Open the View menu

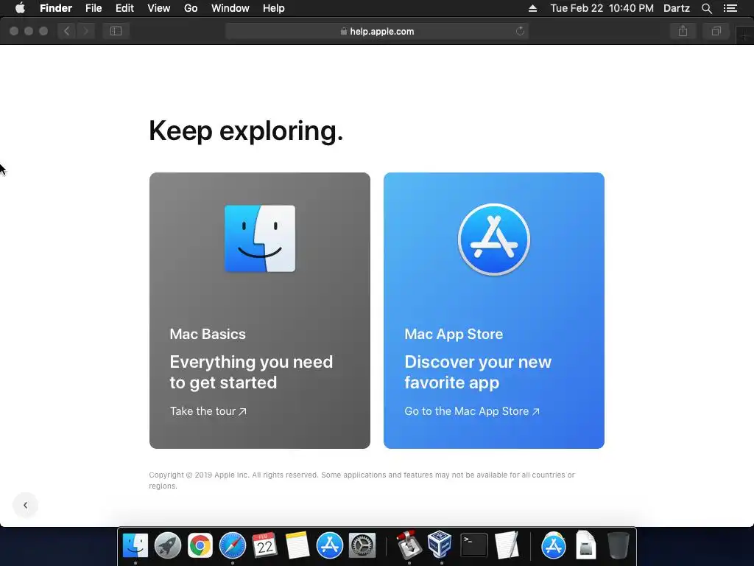tap(159, 8)
